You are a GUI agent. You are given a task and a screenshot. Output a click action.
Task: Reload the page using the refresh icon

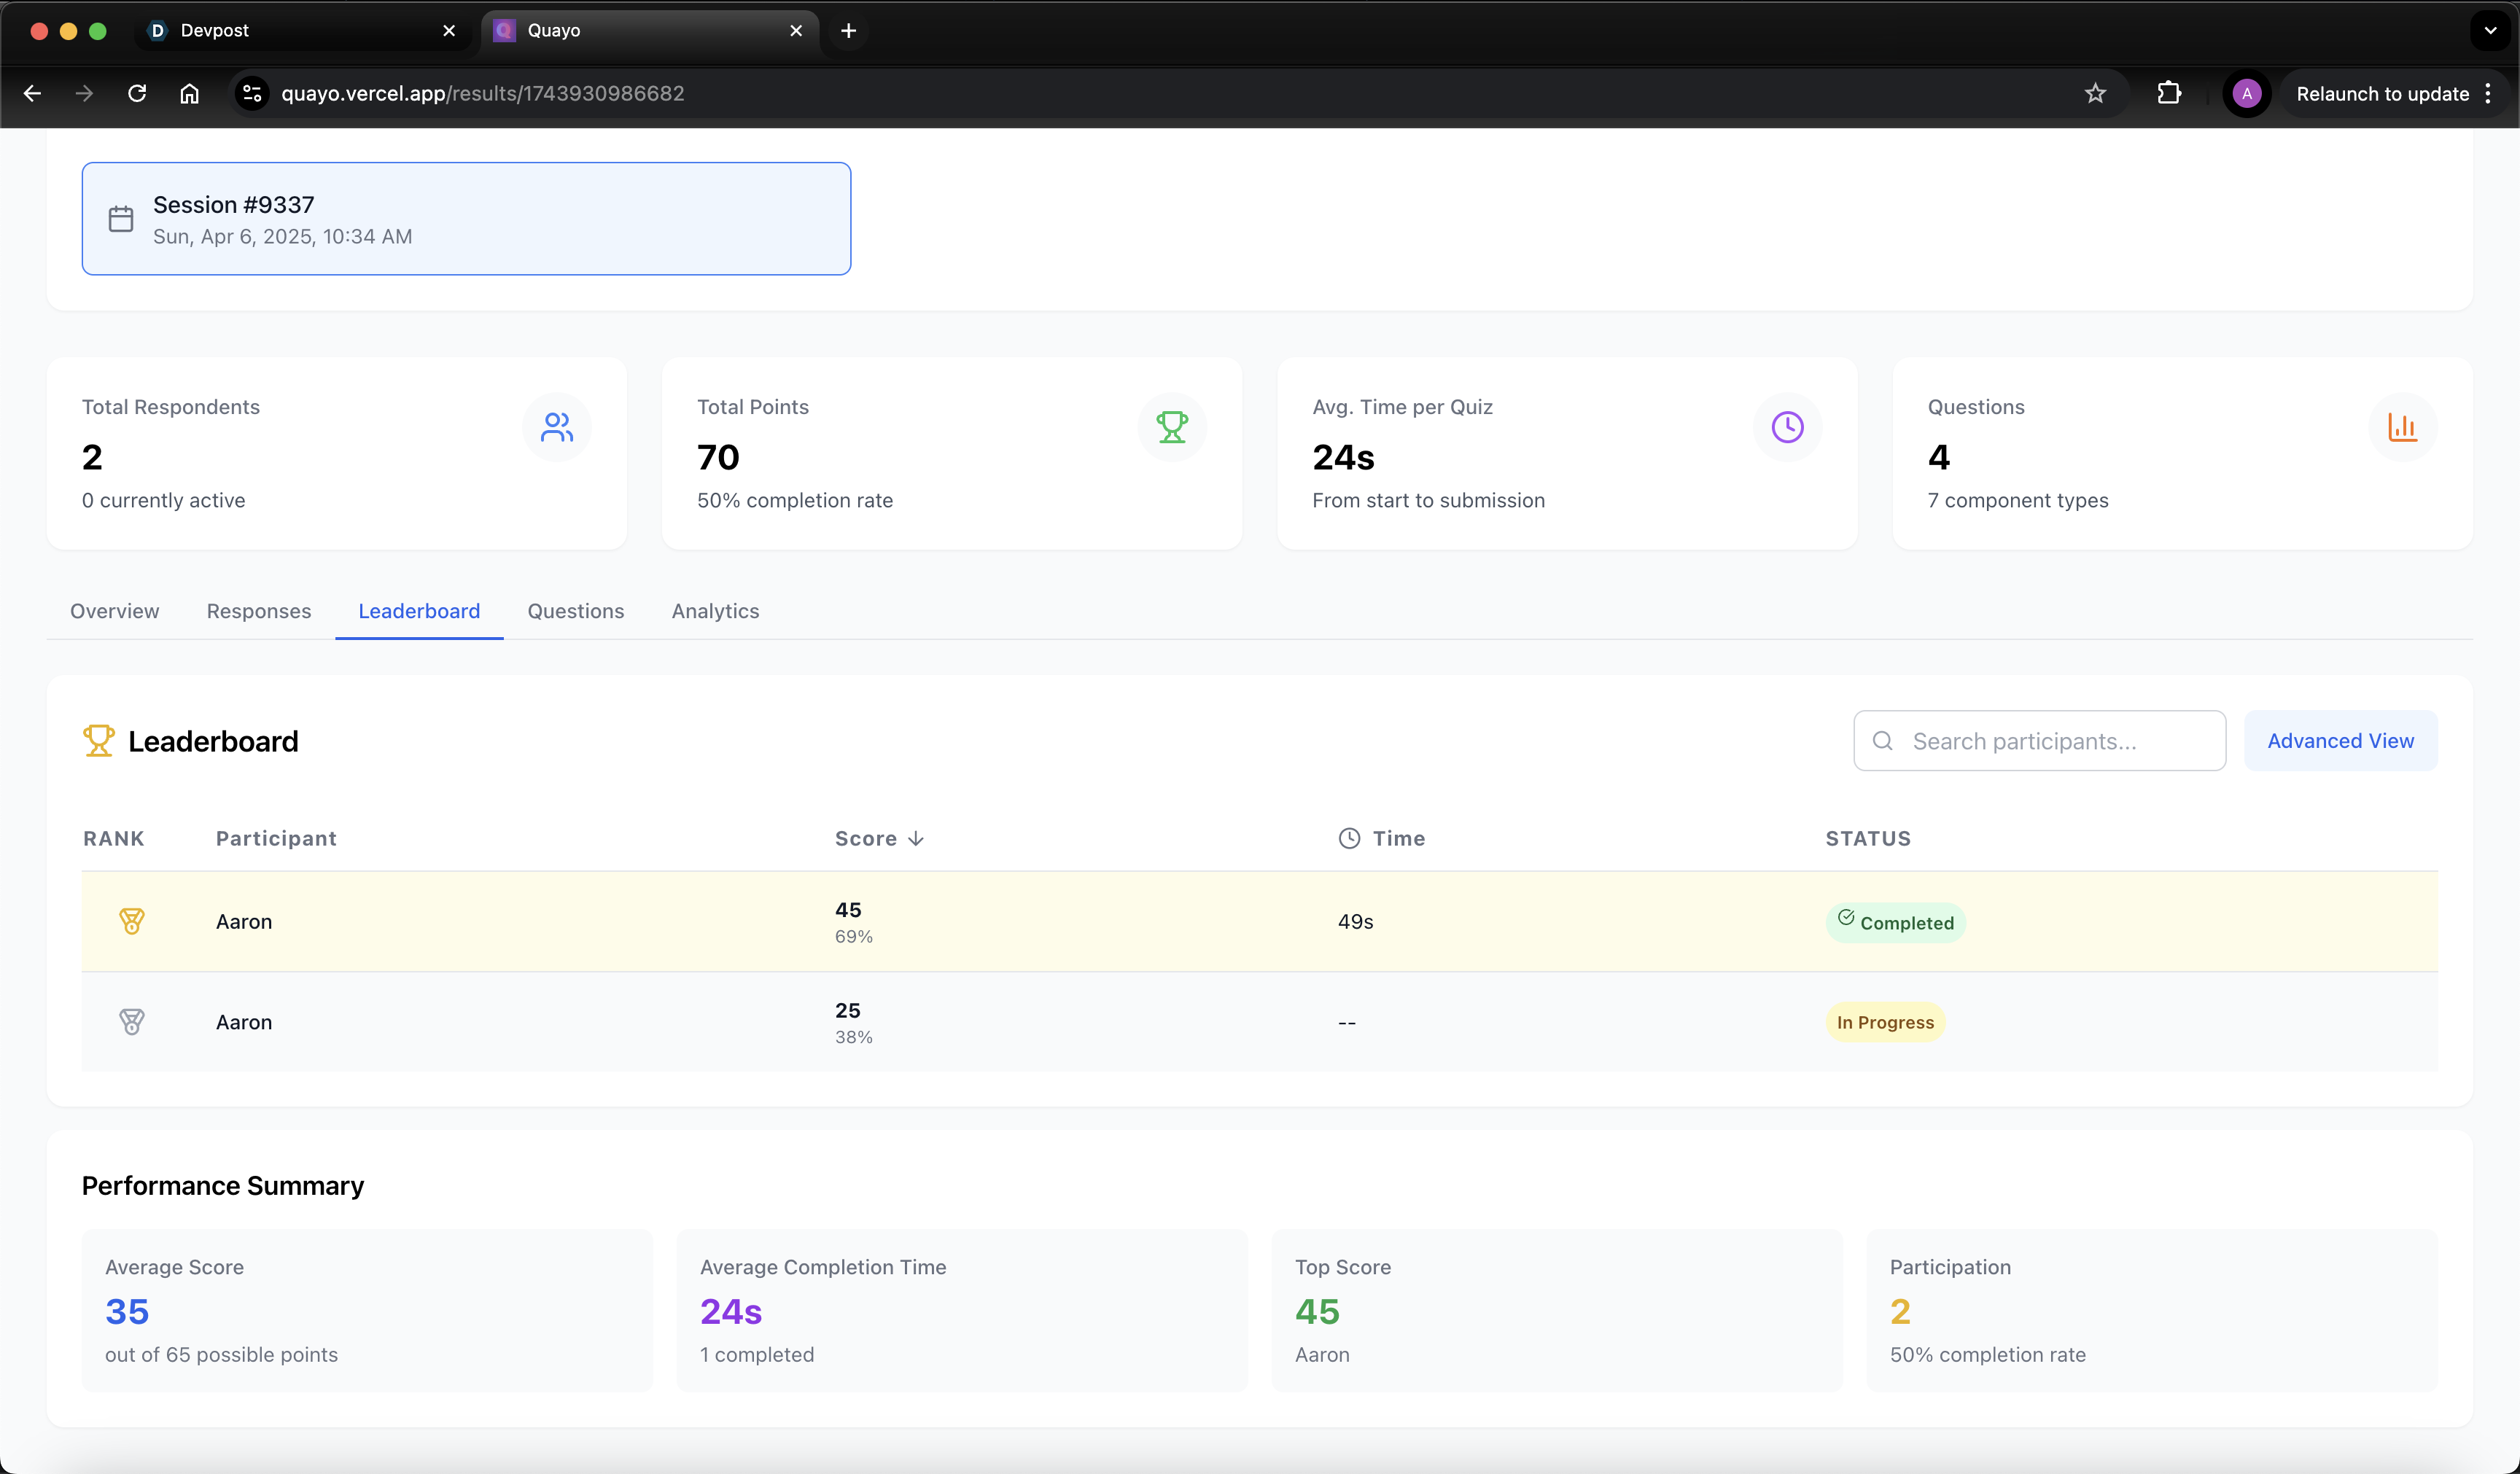pos(137,93)
